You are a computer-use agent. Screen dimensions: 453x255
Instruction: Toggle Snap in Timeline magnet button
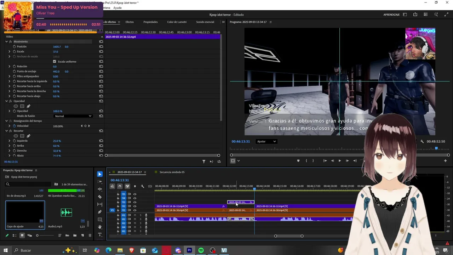tap(120, 186)
